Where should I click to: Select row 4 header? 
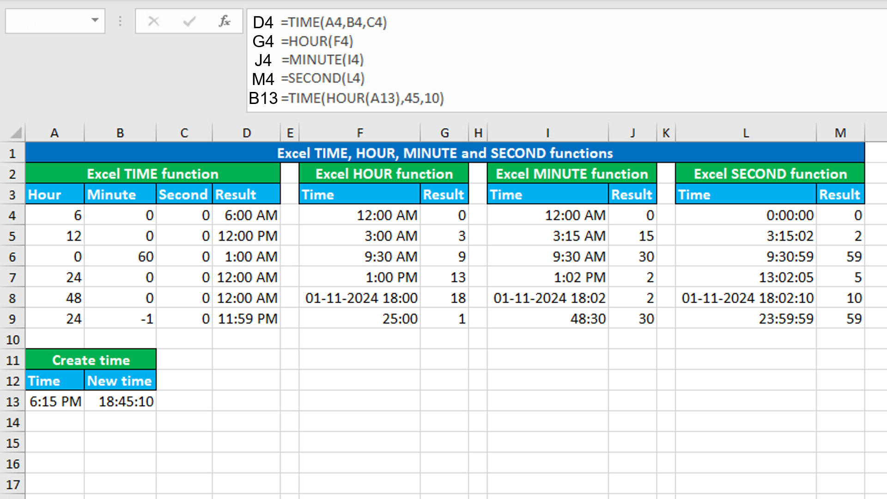[12, 215]
